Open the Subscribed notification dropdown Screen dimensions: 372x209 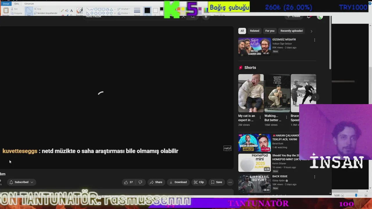point(22,182)
